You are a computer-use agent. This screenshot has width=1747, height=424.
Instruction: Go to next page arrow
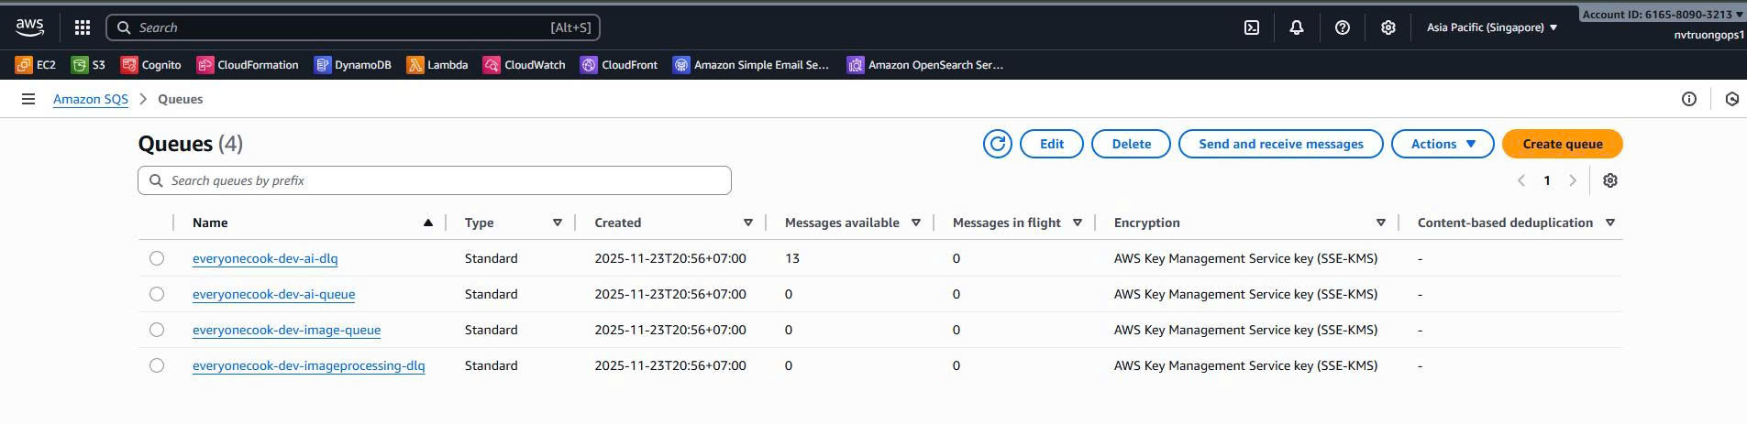[1573, 180]
